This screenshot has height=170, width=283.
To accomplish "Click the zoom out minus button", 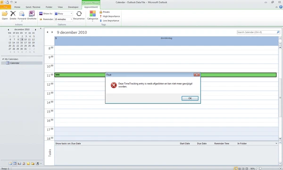I will [x=258, y=169].
